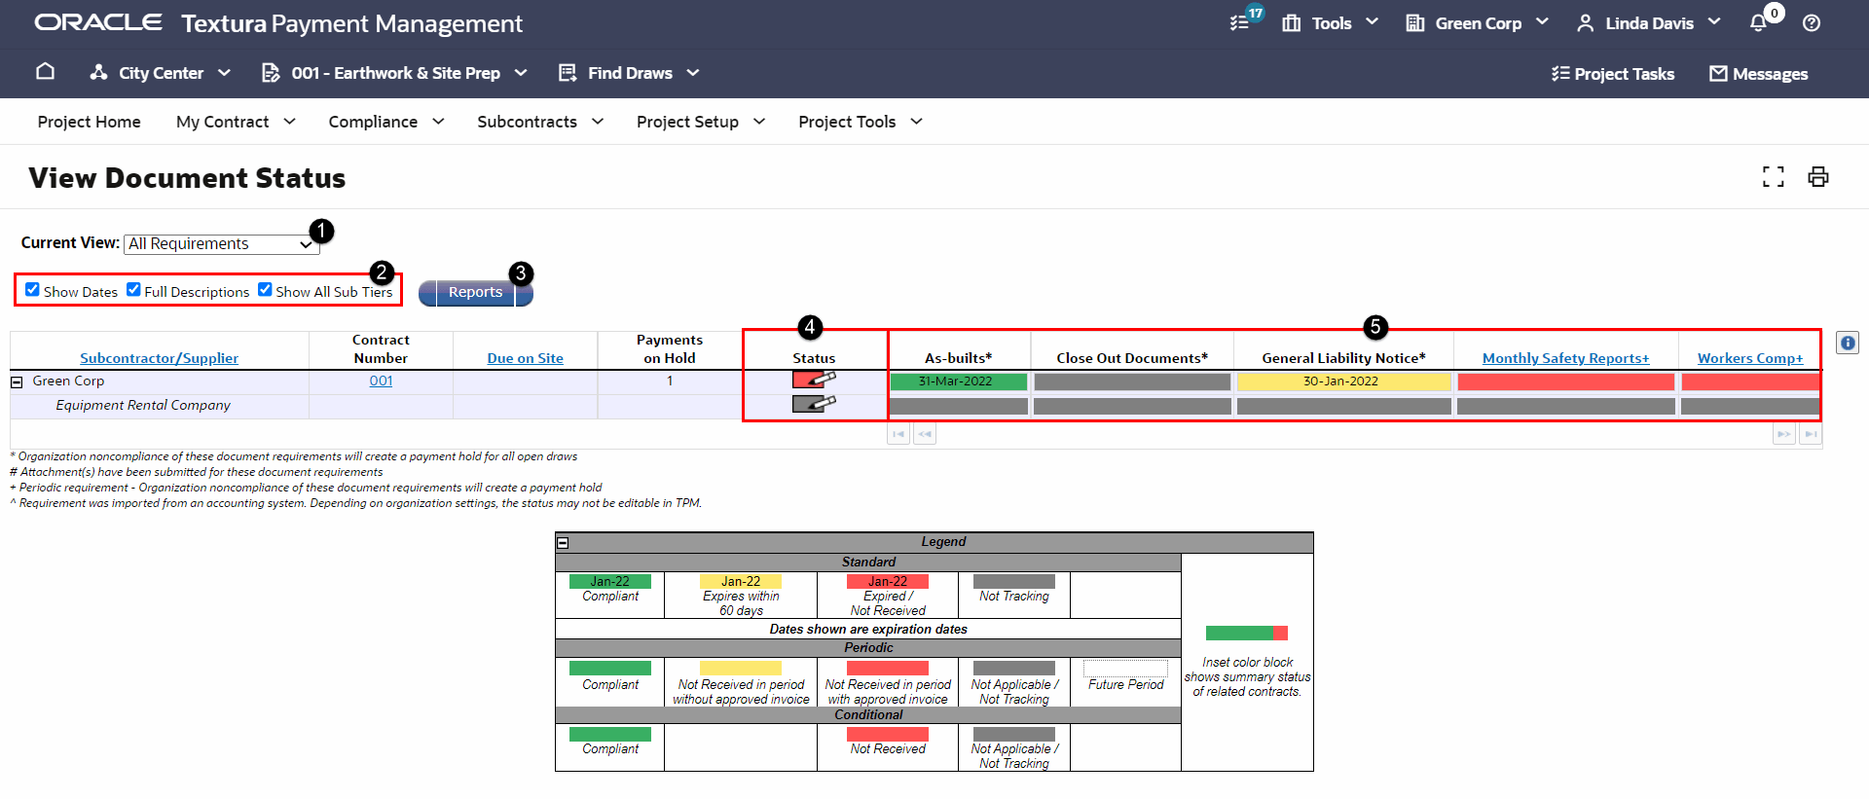
Task: Open the Project Setup menu
Action: (701, 122)
